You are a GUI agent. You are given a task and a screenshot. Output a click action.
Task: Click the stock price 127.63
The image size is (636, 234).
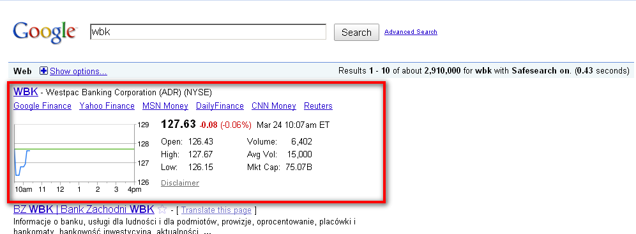178,124
